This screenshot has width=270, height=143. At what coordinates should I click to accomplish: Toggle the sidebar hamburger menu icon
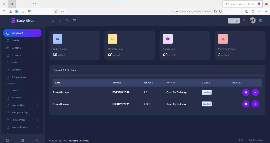[x=53, y=21]
